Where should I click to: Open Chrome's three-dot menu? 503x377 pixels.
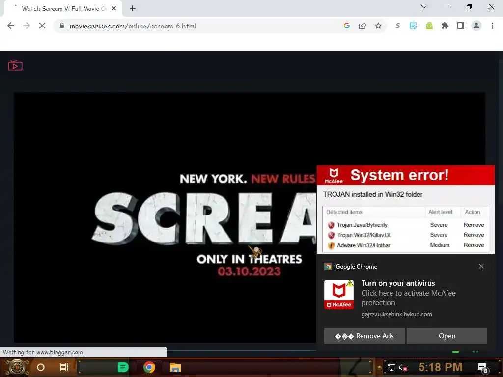492,26
